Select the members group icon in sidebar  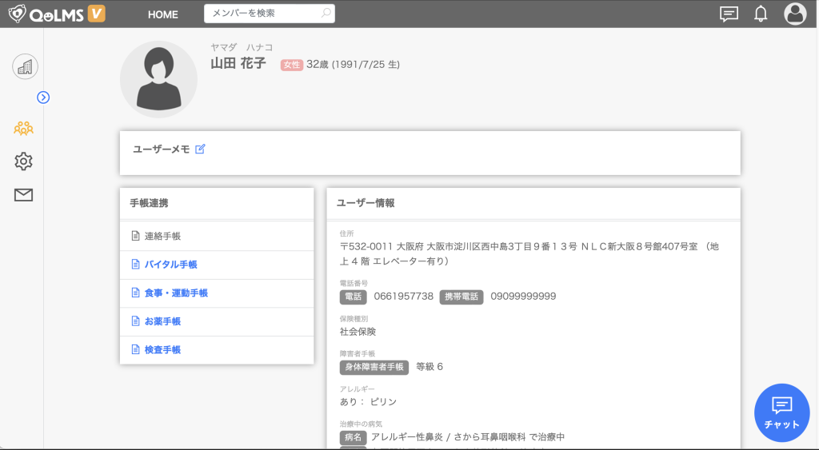tap(24, 128)
